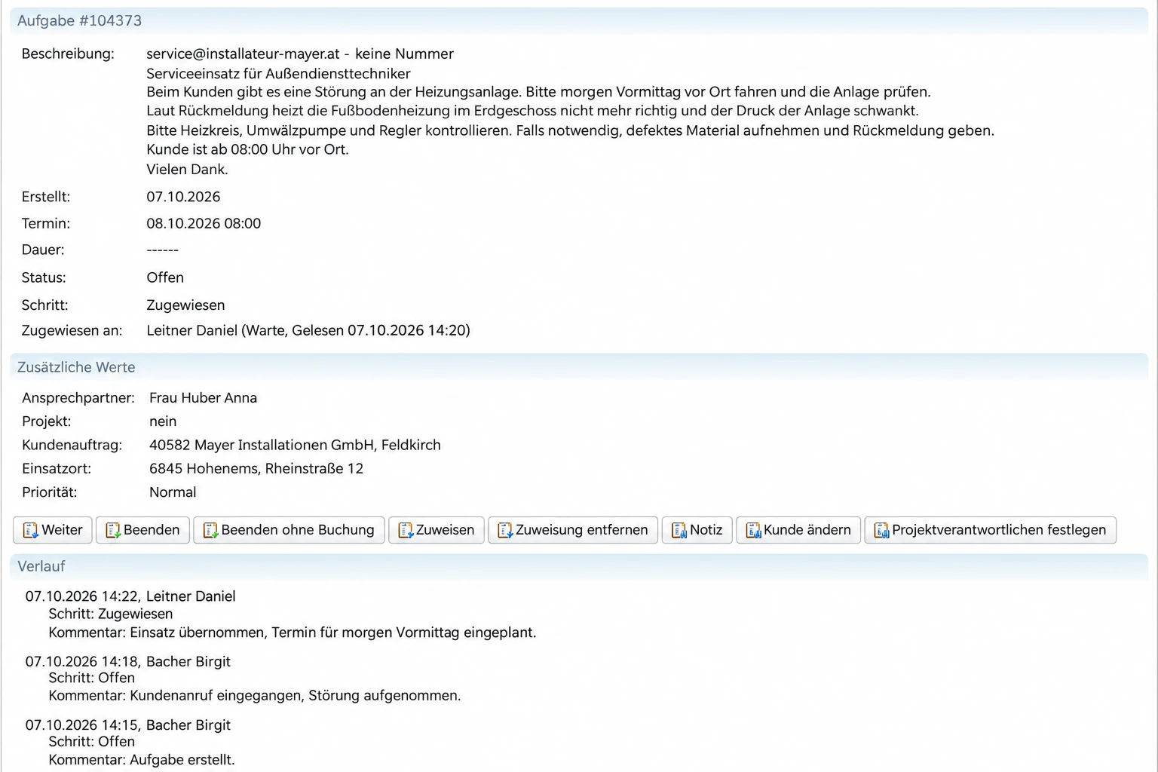Click line 'Serviceeinsatz für Außendiensttechniker'
The height and width of the screenshot is (772, 1158).
(x=278, y=74)
